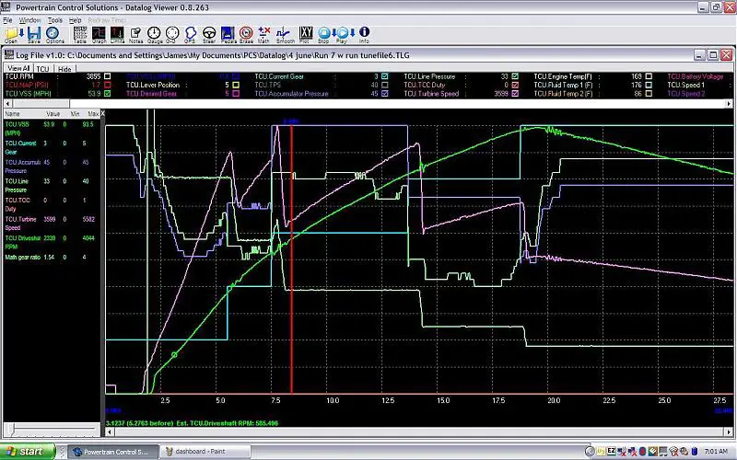Click the channel list scrollbar left arrow
Screen dimensions: 737x460
[x=7, y=103]
